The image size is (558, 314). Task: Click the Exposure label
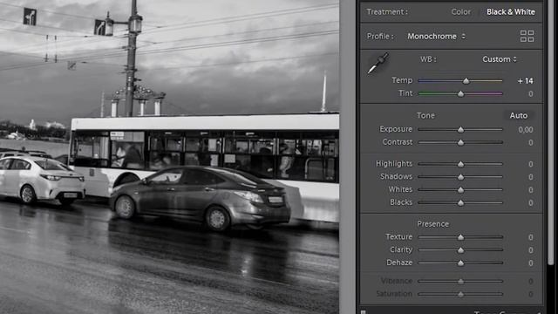(396, 129)
